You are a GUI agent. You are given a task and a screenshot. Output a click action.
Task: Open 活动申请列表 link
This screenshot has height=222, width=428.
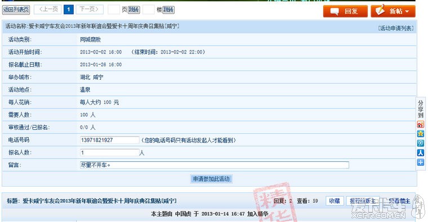[x=396, y=28]
